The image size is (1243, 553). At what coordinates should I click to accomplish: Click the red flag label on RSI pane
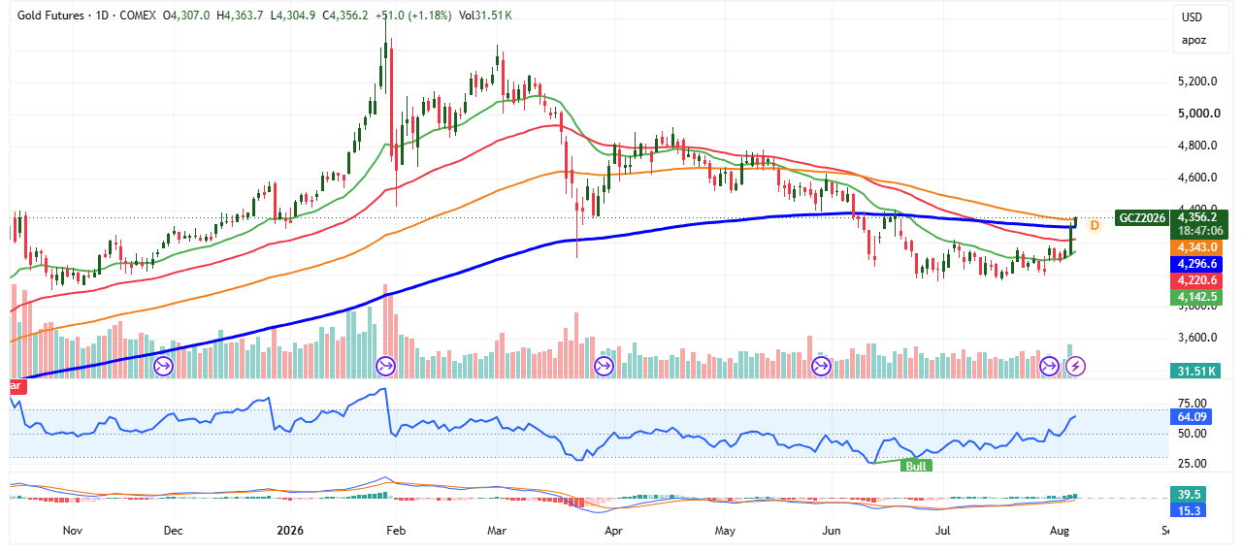pos(16,385)
